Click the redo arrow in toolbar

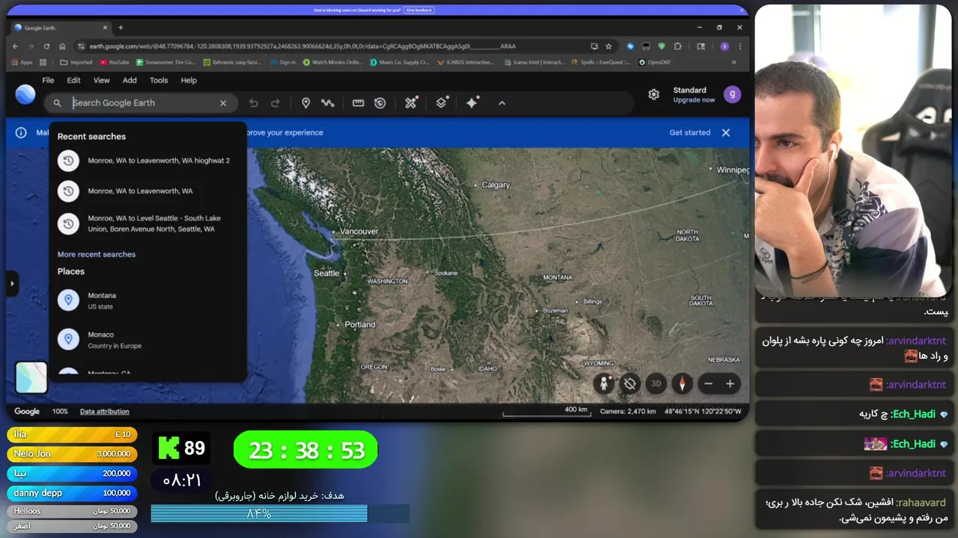click(275, 103)
